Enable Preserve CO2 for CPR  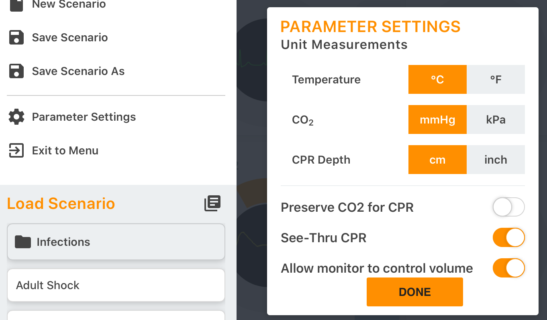point(509,207)
